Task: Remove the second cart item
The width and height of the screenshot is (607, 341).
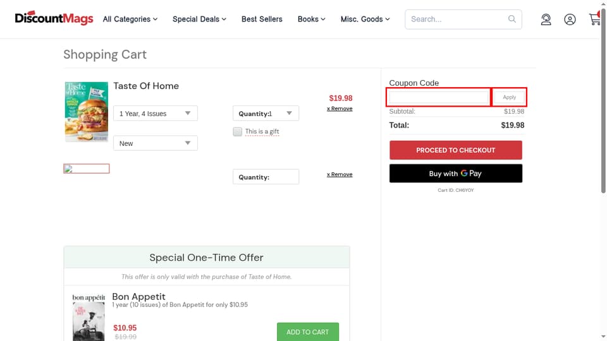Action: click(x=340, y=174)
